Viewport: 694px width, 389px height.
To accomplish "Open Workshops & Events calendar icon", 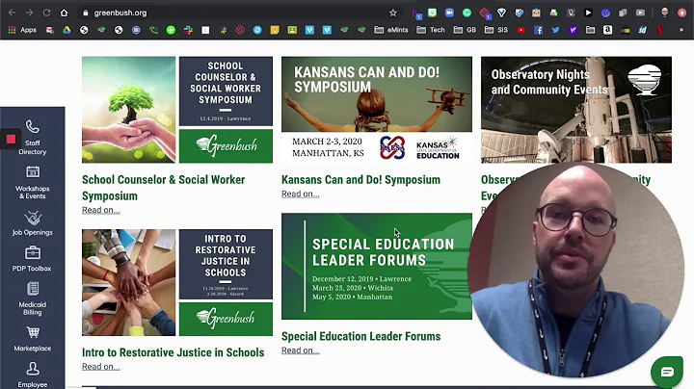I will click(33, 171).
